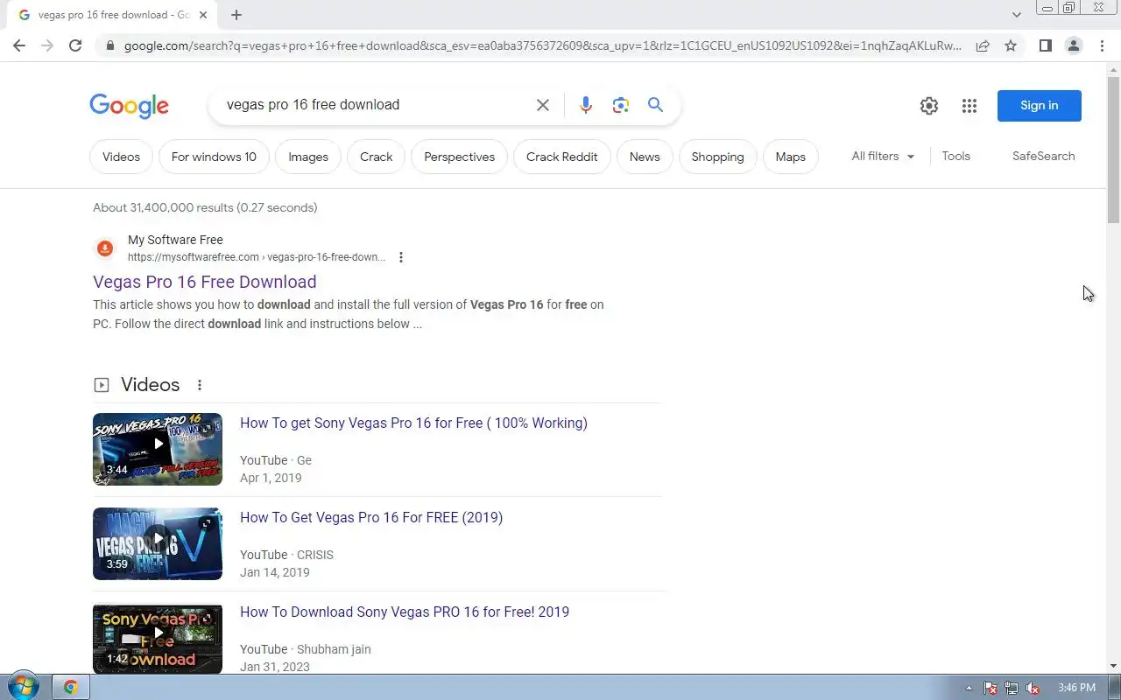Select the Crack filter chip
1121x700 pixels.
tap(376, 157)
